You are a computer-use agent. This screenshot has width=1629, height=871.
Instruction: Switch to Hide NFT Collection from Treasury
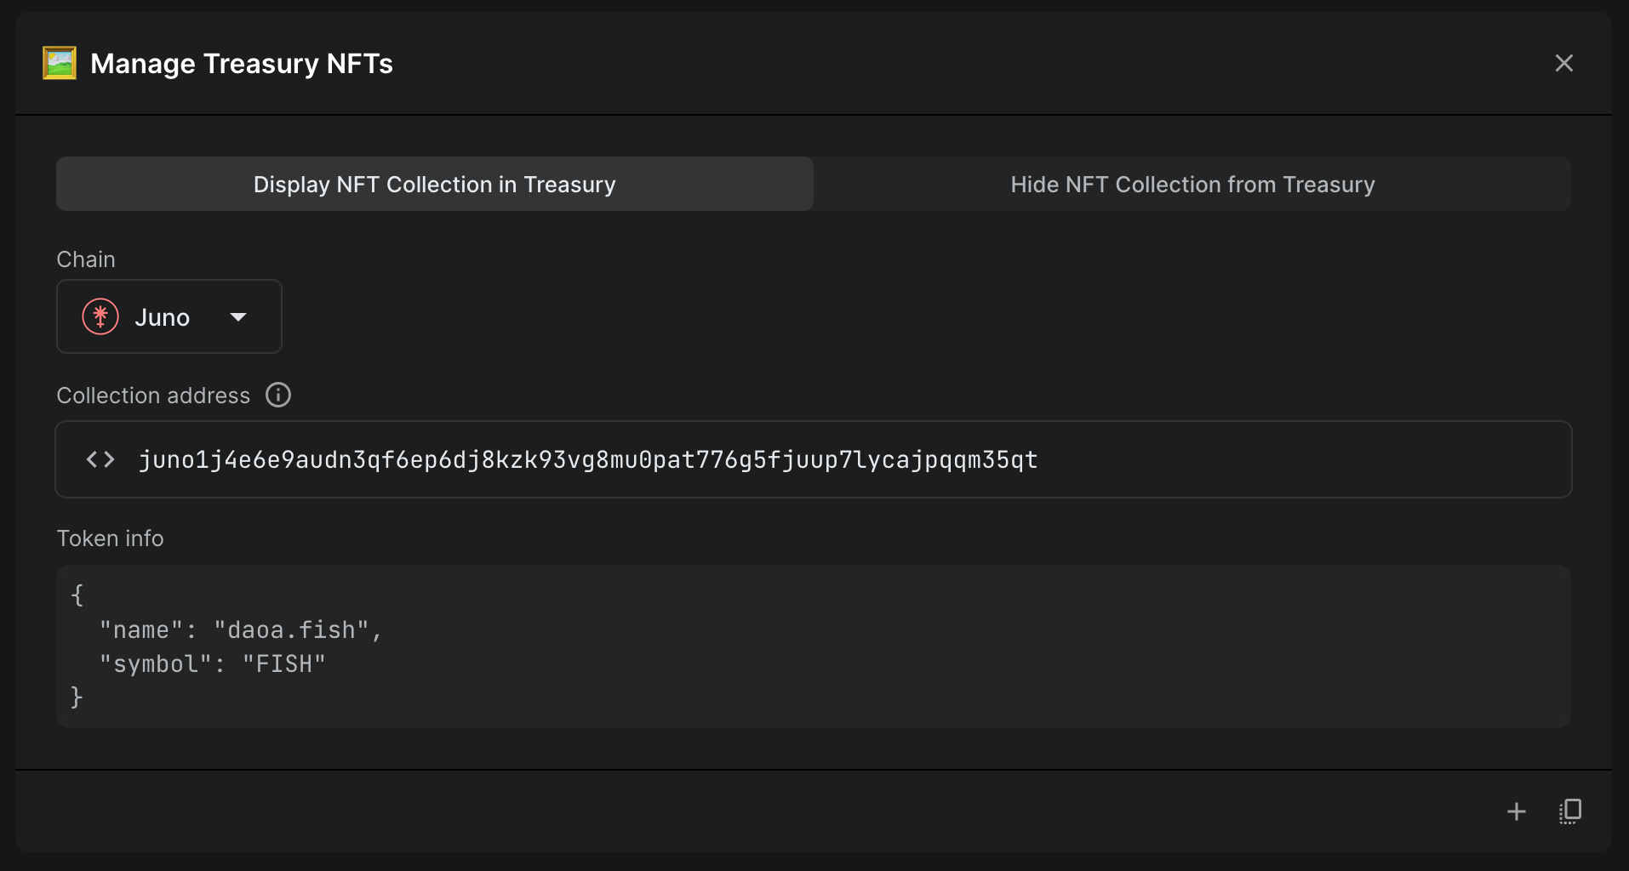click(x=1192, y=185)
